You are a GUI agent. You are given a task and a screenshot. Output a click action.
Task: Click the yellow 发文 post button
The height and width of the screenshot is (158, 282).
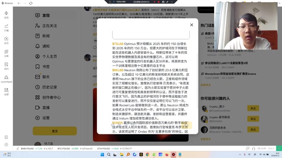pyautogui.click(x=55, y=131)
